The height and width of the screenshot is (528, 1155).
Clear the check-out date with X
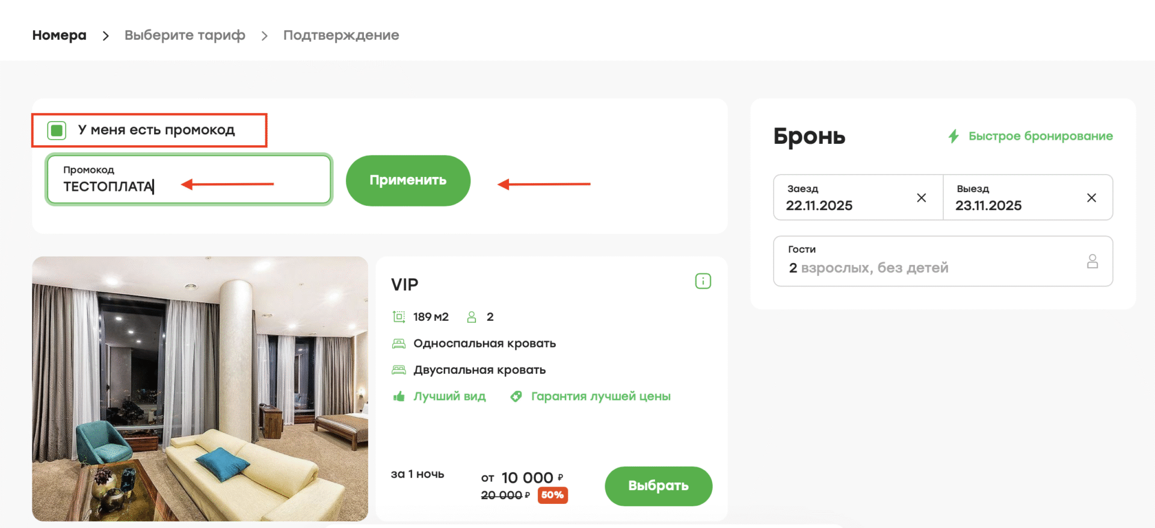1091,198
